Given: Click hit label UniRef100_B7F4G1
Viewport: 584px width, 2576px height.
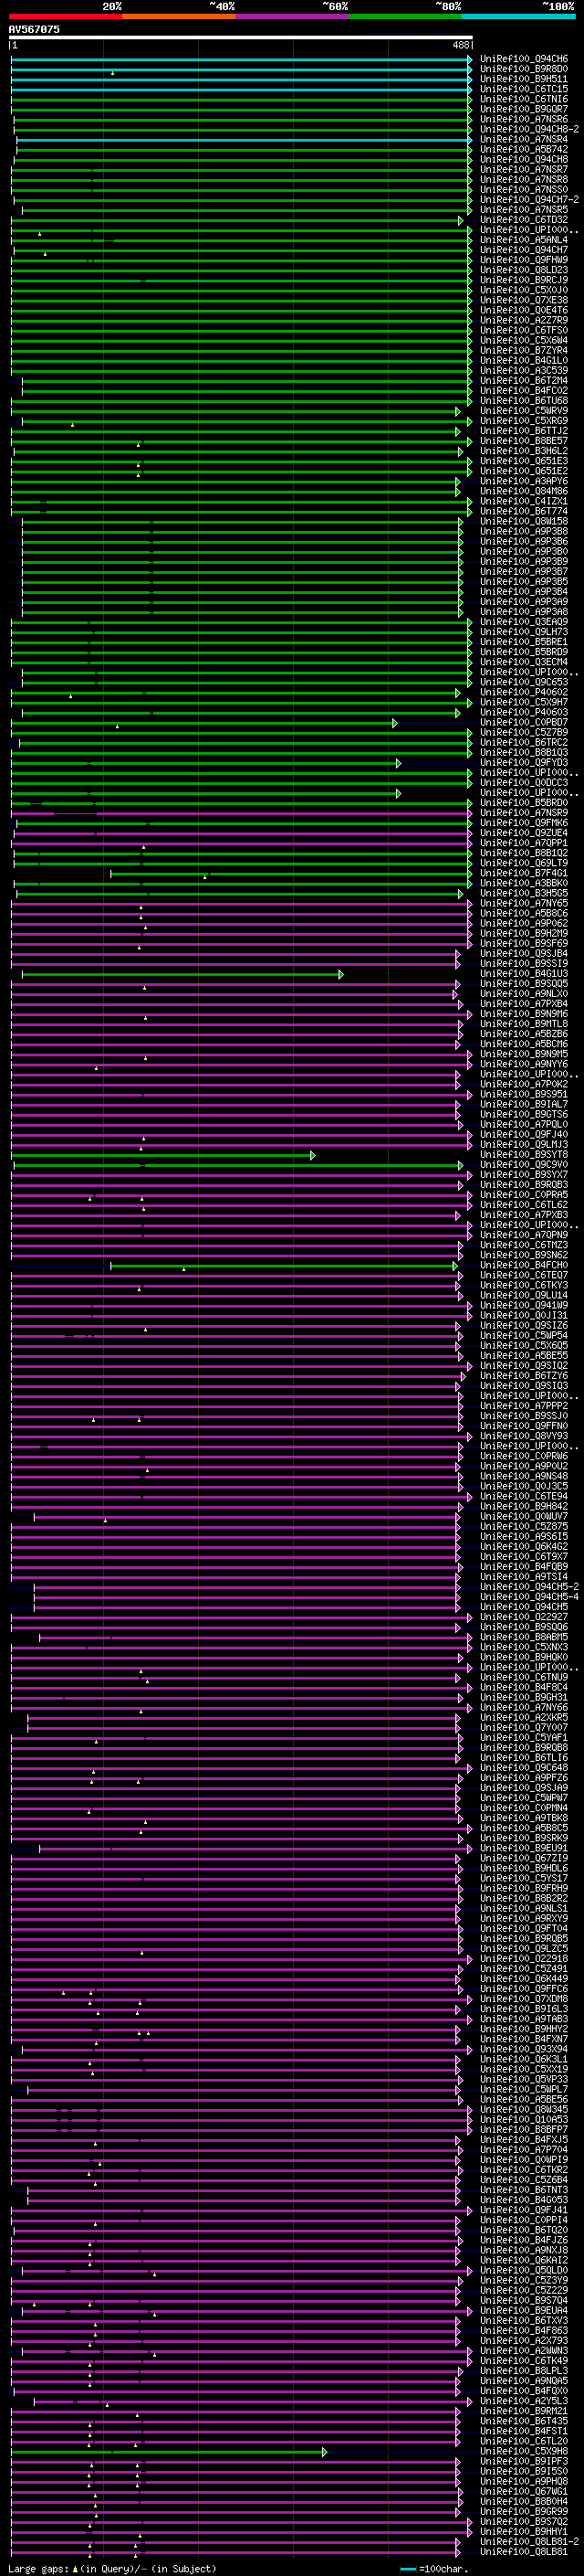Looking at the screenshot, I should tap(524, 873).
